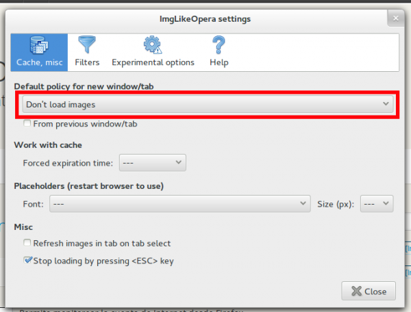411x312 pixels.
Task: Click the Font: label
Action: click(x=34, y=204)
